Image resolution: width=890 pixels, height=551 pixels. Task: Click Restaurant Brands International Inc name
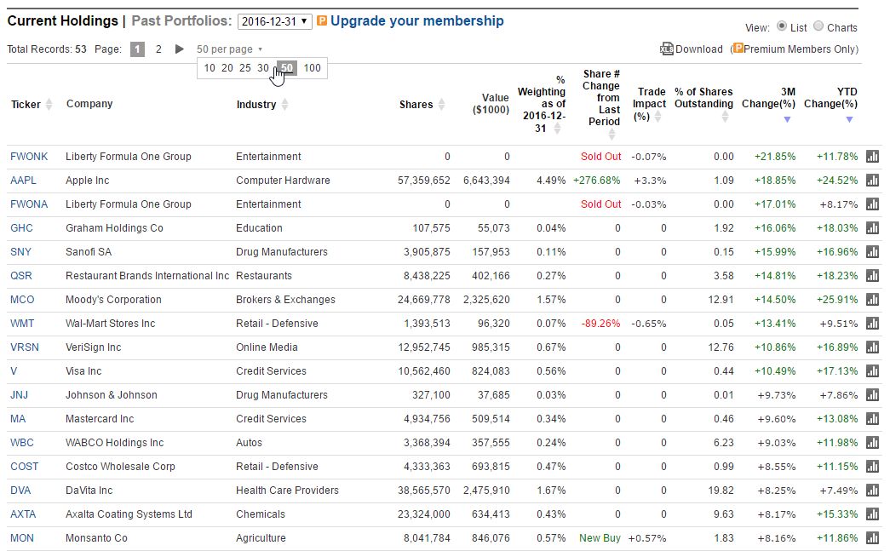pos(147,276)
